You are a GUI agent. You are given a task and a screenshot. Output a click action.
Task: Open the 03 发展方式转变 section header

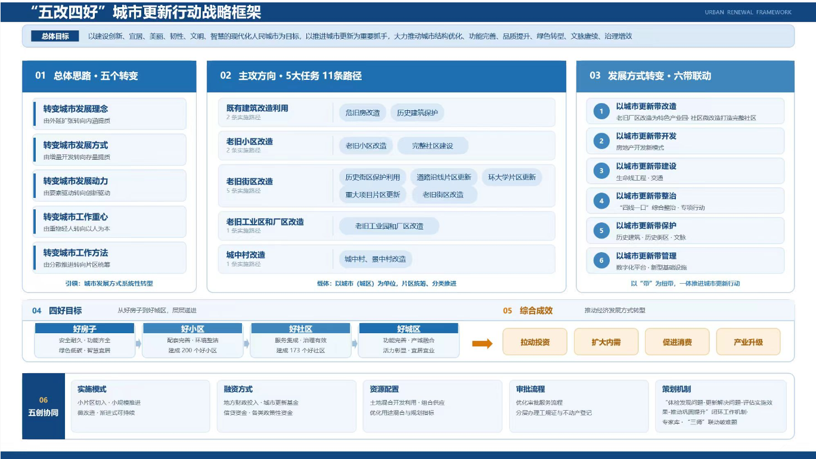click(x=685, y=76)
